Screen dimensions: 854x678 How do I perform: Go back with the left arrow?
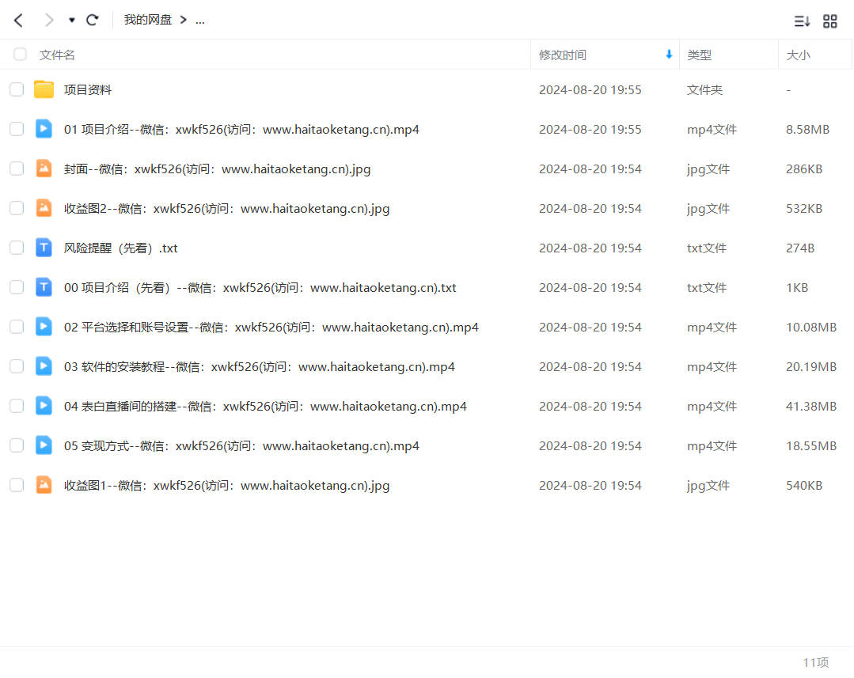pos(18,21)
